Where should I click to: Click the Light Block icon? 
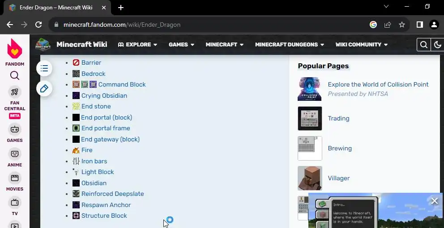click(x=76, y=172)
